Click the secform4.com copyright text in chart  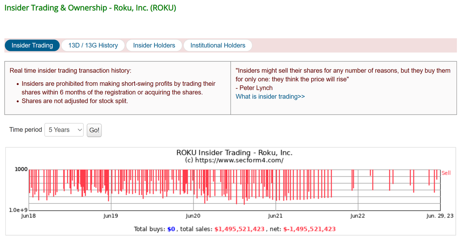(x=234, y=160)
